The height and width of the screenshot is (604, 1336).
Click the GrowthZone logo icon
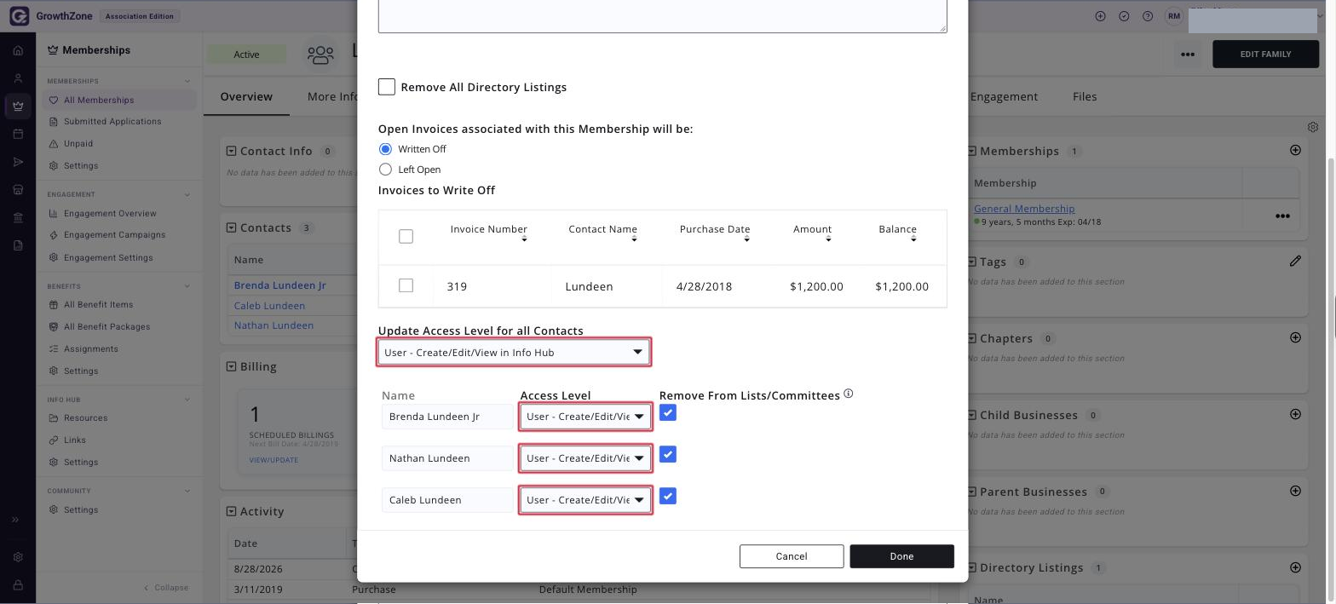18,16
